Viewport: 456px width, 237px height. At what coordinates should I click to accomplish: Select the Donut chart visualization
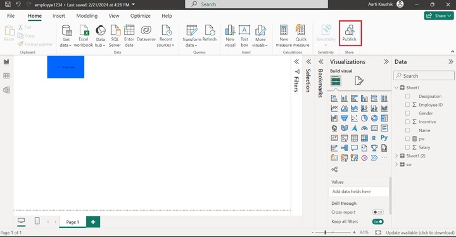click(374, 118)
